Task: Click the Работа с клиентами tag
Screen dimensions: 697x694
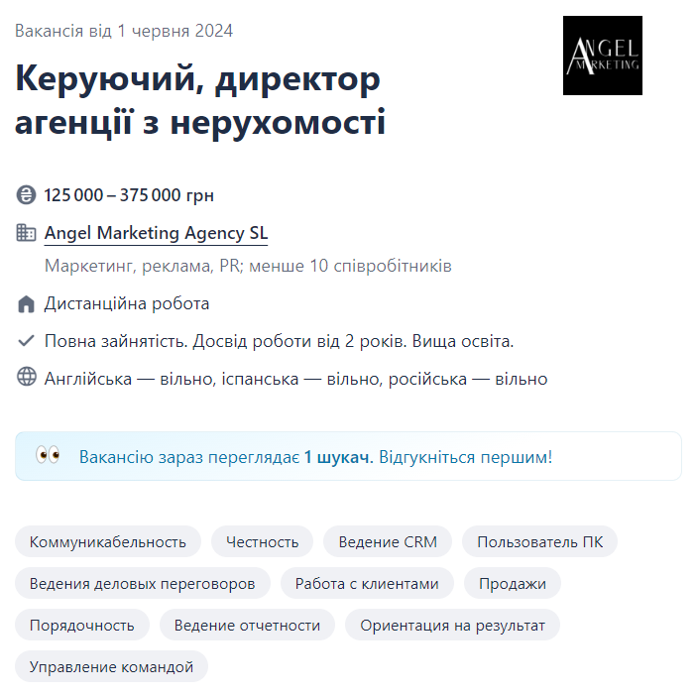Action: pyautogui.click(x=367, y=584)
